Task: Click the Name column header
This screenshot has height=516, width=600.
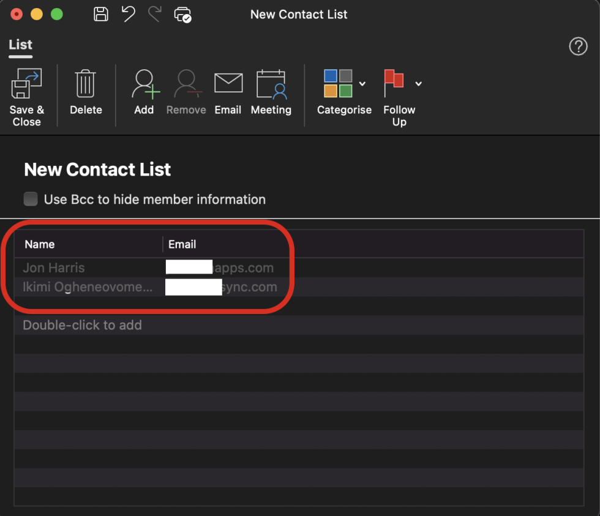Action: [39, 244]
